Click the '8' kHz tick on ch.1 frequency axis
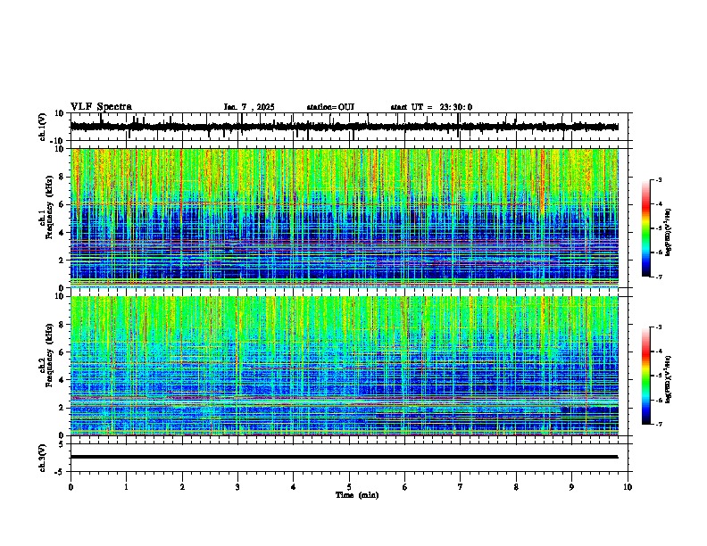Viewport: 707px width, 546px height. point(62,177)
